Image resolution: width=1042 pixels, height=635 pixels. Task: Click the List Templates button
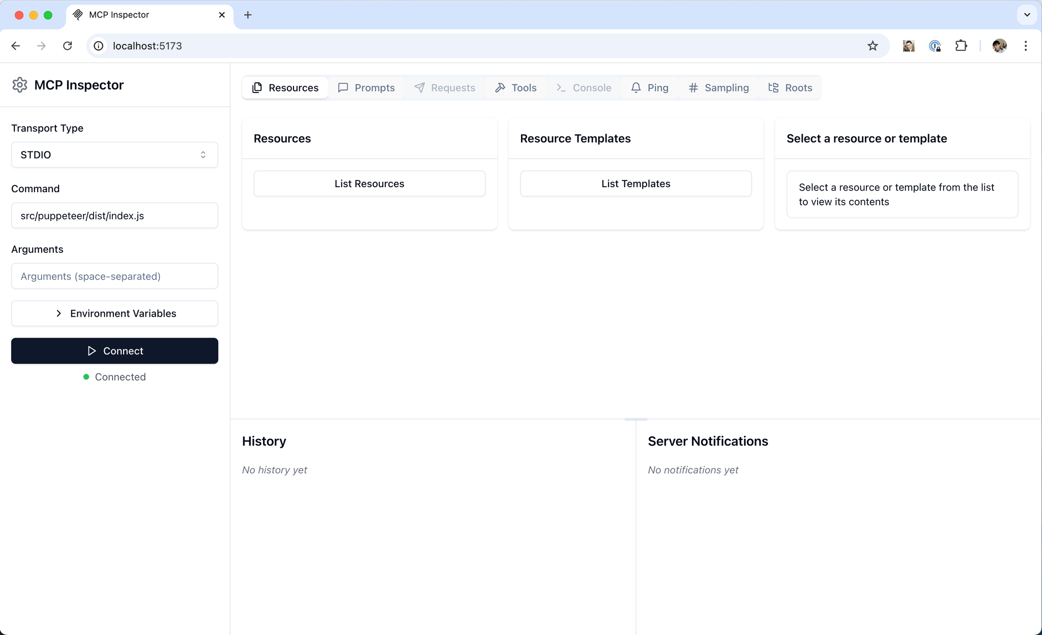click(635, 184)
